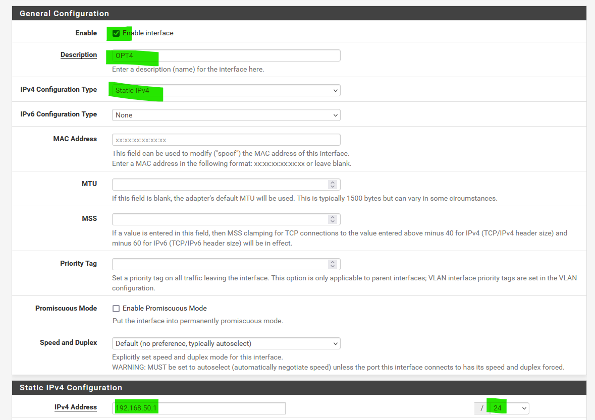Tick the Enable Promiscuous Mode checkbox
595x420 pixels.
[116, 309]
